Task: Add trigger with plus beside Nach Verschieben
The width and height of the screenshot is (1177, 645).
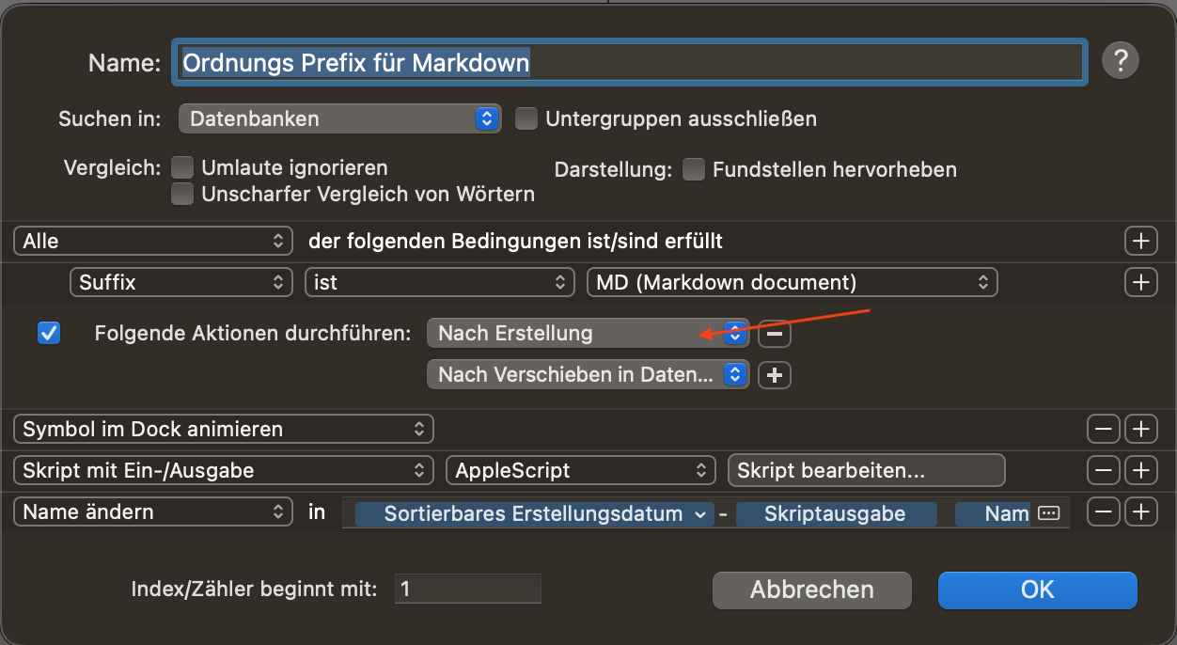Action: tap(775, 374)
